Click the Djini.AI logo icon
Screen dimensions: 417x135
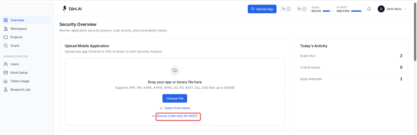click(x=64, y=9)
